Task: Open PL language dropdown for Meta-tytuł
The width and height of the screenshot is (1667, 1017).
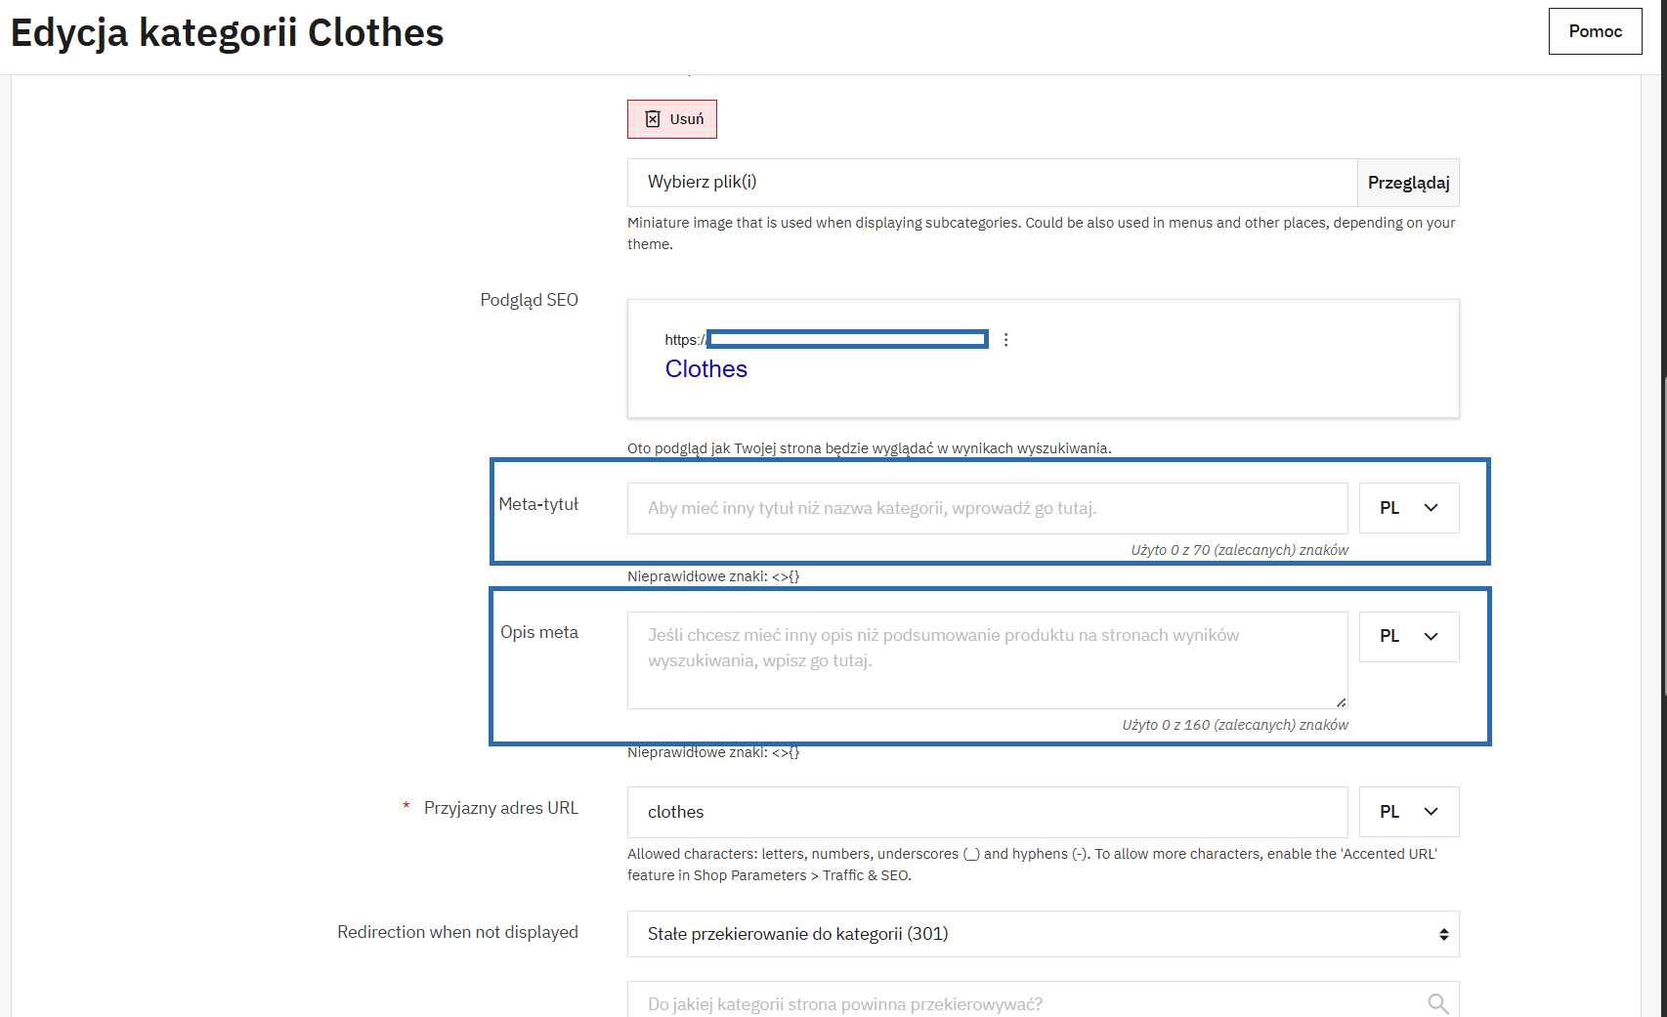Action: [1408, 508]
